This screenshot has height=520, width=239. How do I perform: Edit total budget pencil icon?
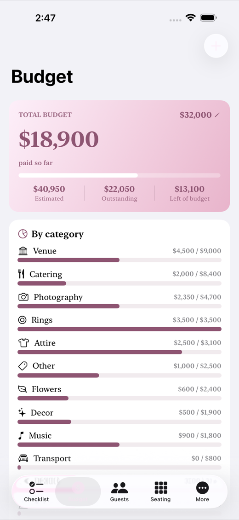coord(217,115)
